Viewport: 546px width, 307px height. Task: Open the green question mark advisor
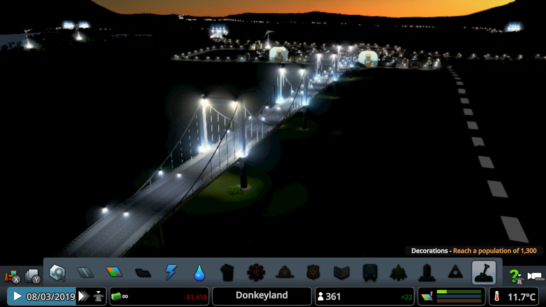[516, 276]
